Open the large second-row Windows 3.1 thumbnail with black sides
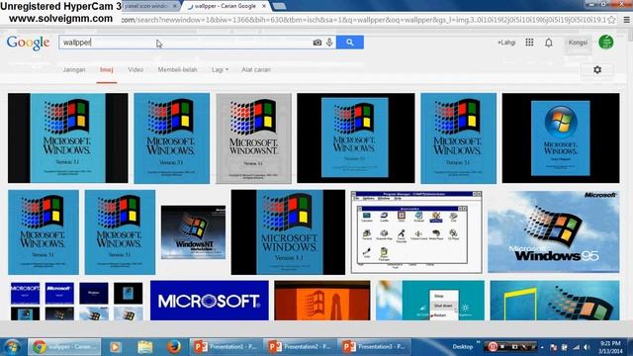The image size is (633, 356). tap(288, 232)
